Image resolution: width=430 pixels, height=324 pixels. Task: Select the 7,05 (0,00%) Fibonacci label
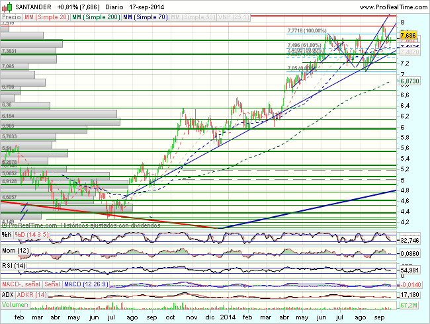tap(300, 68)
